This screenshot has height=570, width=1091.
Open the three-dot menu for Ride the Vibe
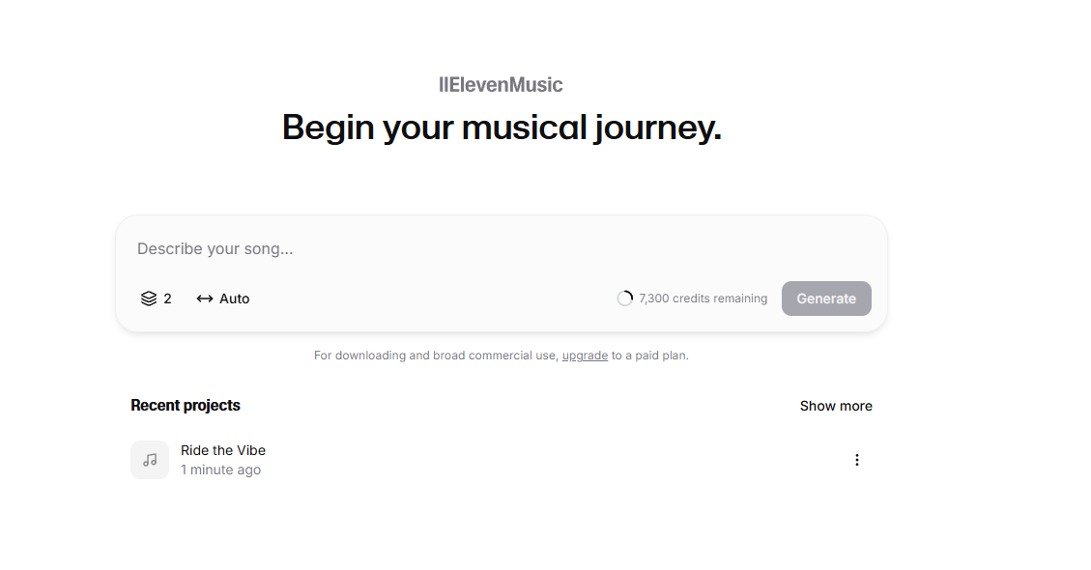(856, 460)
